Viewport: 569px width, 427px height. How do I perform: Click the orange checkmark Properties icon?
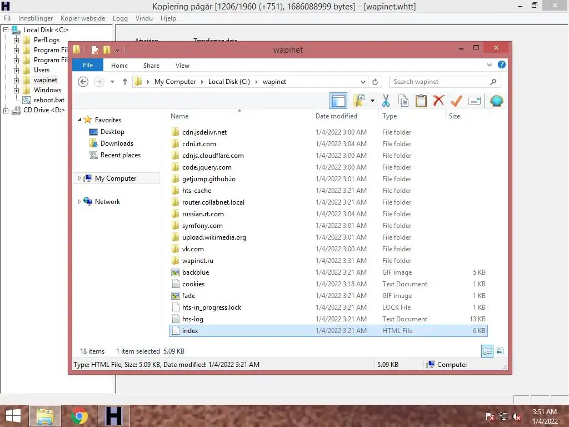pyautogui.click(x=456, y=101)
